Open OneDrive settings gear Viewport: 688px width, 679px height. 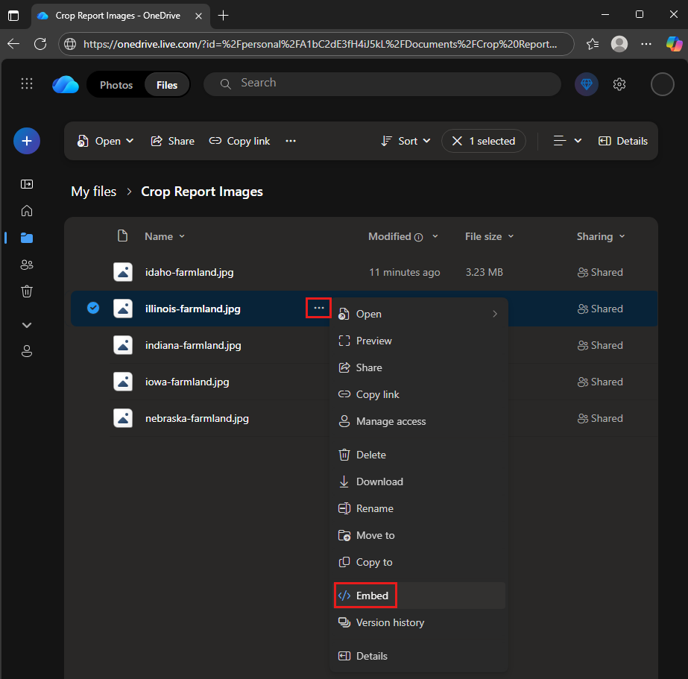pyautogui.click(x=619, y=84)
